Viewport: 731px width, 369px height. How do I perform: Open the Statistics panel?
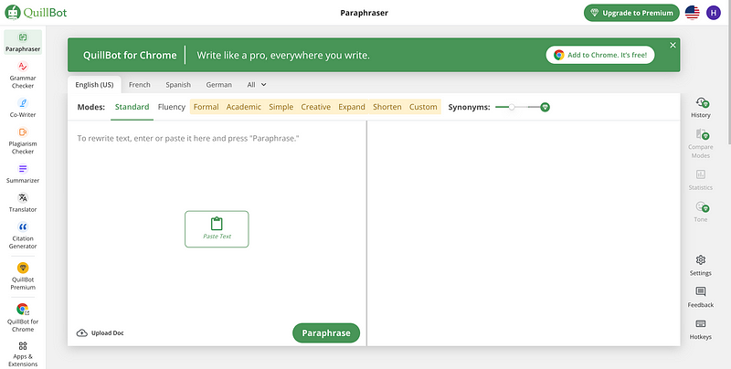pyautogui.click(x=700, y=180)
